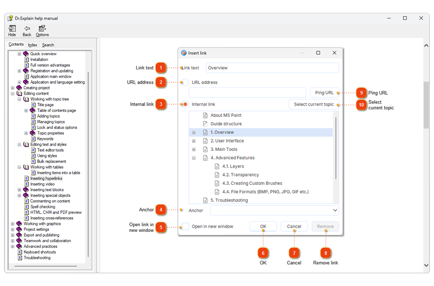Click the Remove button in the dialog
434x286 pixels.
[325, 226]
